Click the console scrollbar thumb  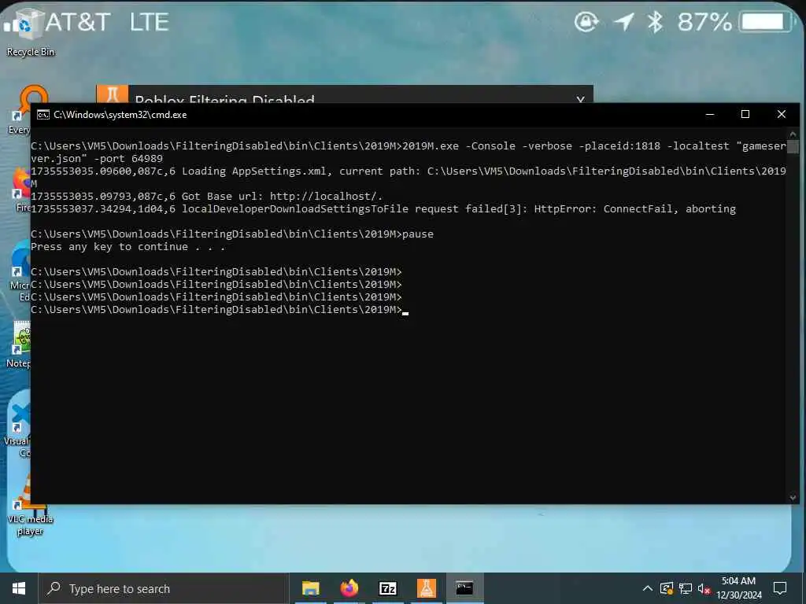point(793,146)
